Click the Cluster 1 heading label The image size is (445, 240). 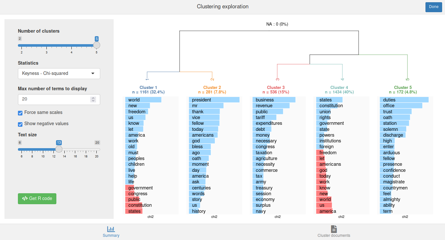(148, 87)
